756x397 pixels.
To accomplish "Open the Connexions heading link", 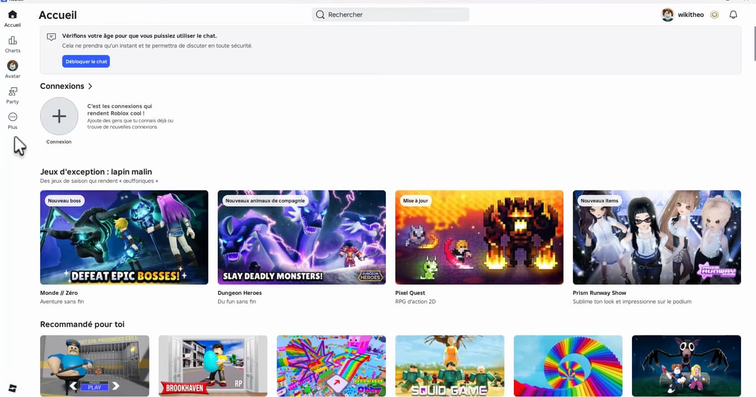I will coord(62,86).
